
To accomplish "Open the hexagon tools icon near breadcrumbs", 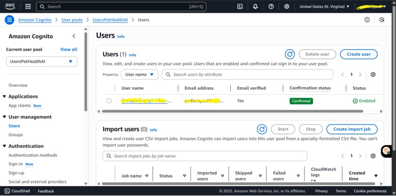I will point(382,20).
